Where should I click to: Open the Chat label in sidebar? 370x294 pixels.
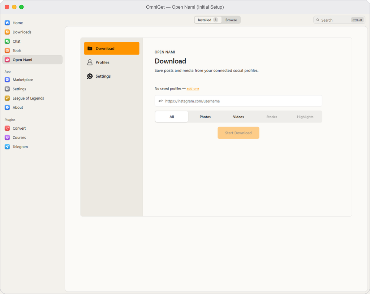click(17, 41)
